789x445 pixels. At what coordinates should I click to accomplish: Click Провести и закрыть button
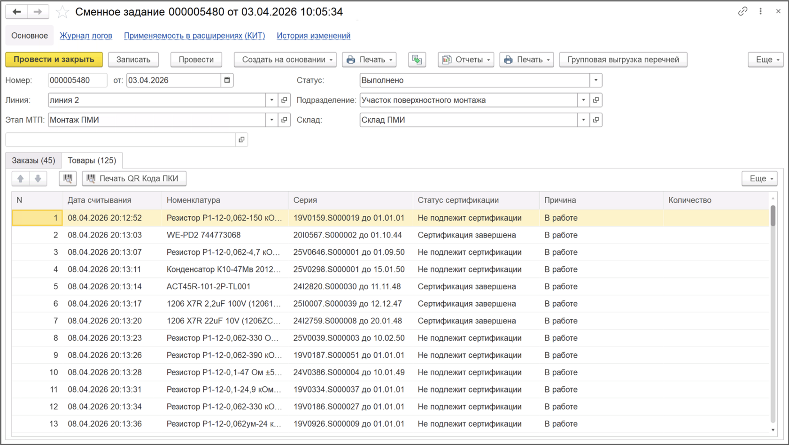pos(54,60)
